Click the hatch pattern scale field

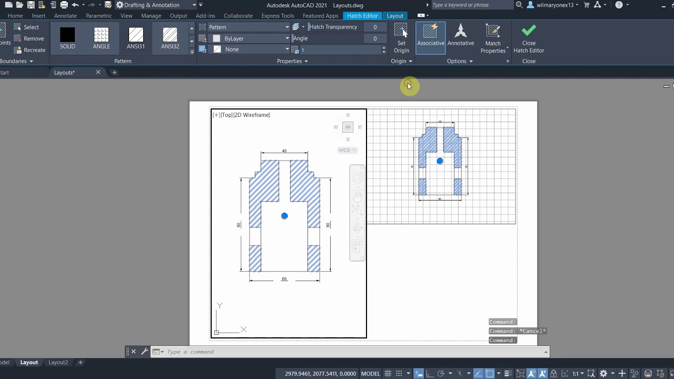pyautogui.click(x=340, y=50)
